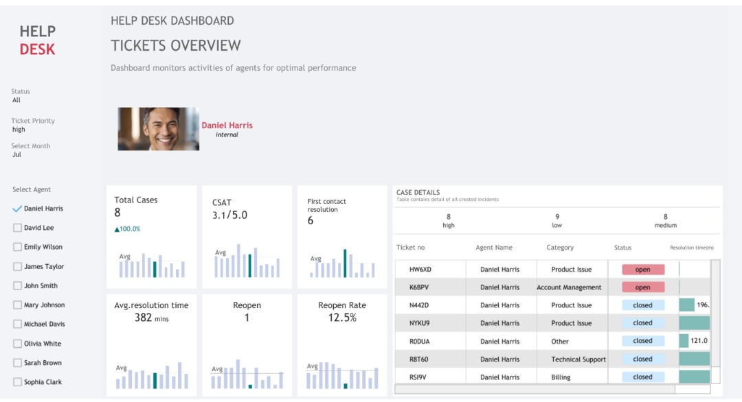Check the Sarah Brown checkbox

pos(17,363)
